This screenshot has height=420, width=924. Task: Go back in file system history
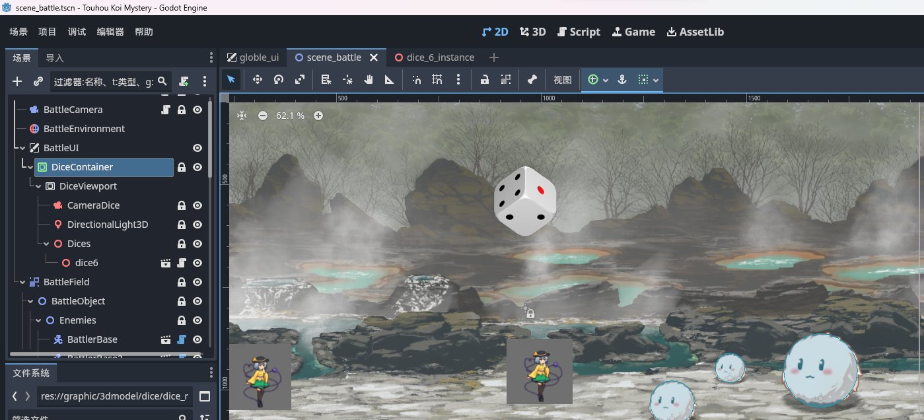tap(15, 397)
